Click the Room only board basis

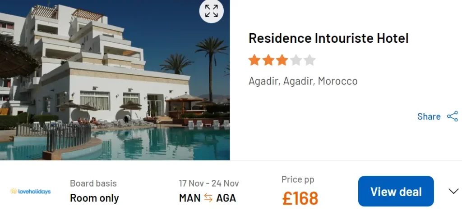tap(94, 198)
